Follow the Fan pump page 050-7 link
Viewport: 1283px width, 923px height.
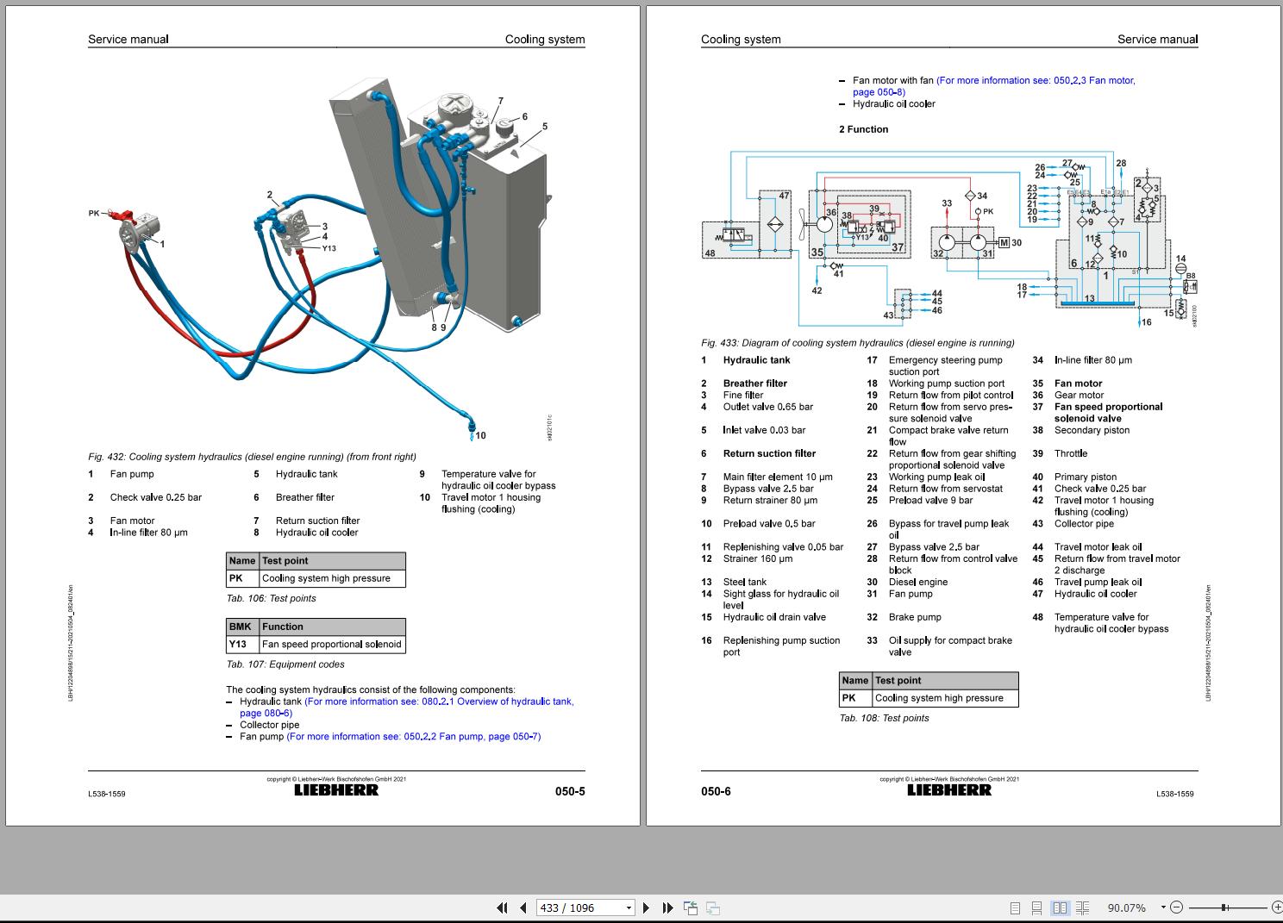point(414,736)
